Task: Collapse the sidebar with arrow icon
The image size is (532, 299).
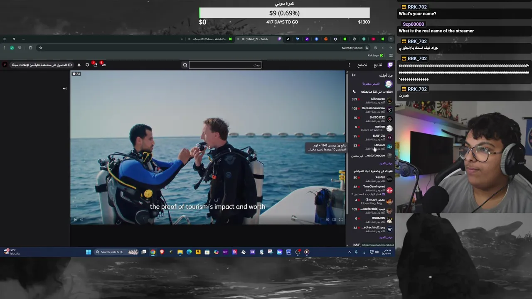Action: pyautogui.click(x=354, y=75)
